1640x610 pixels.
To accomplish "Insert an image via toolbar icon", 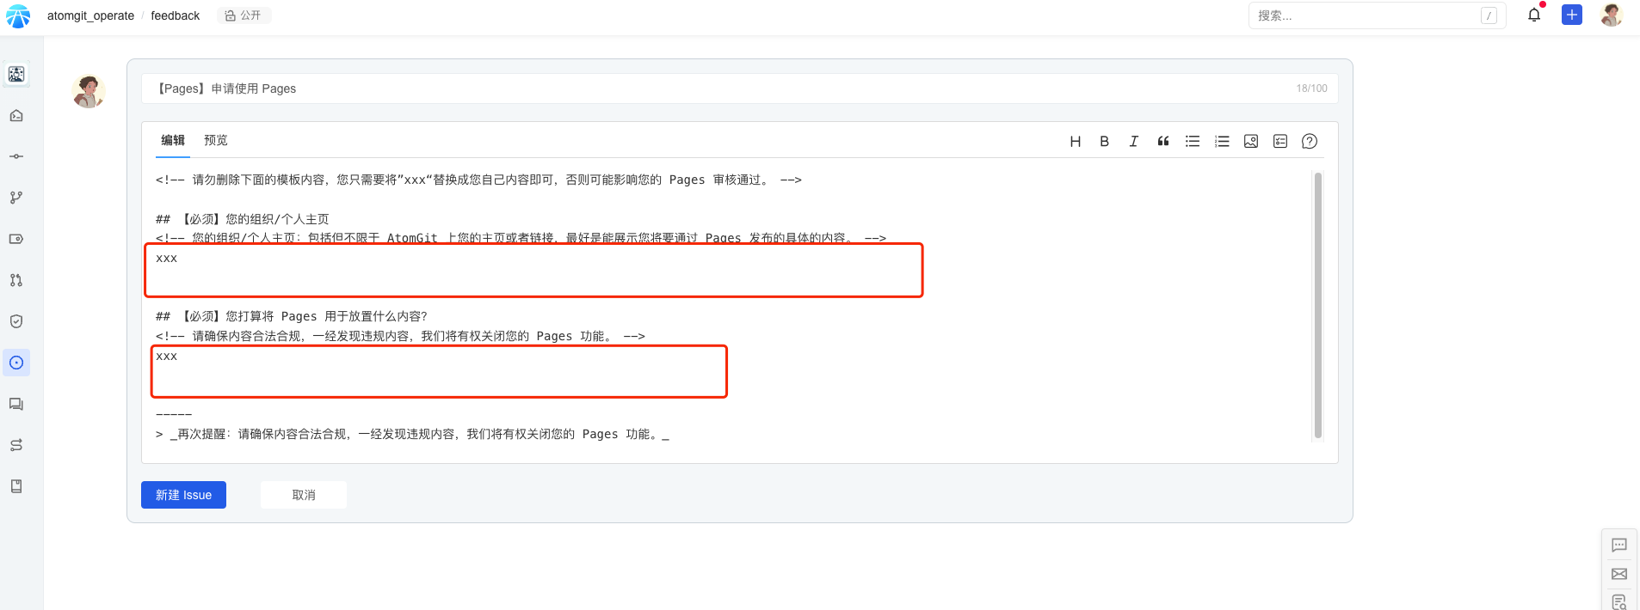I will pos(1251,142).
